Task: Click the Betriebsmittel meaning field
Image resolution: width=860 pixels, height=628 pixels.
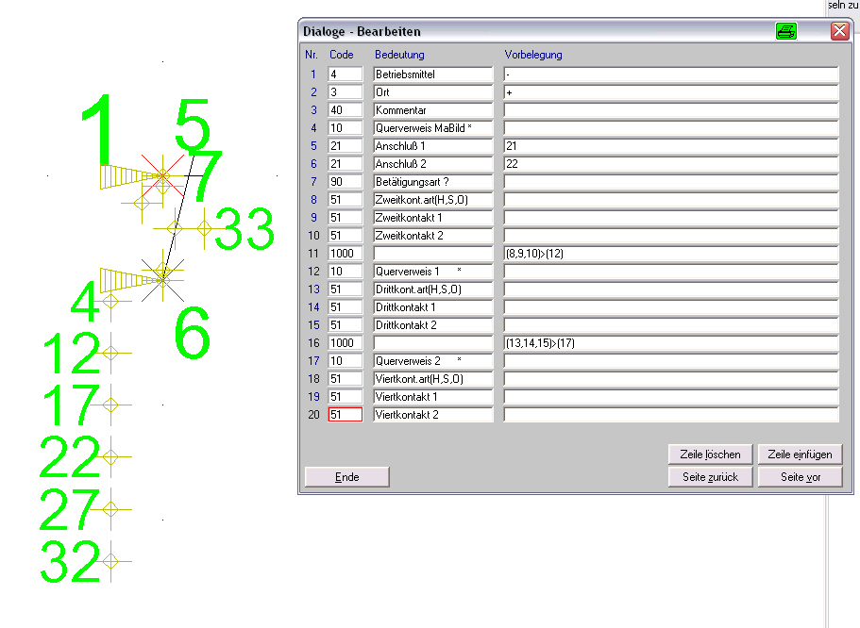Action: point(433,74)
